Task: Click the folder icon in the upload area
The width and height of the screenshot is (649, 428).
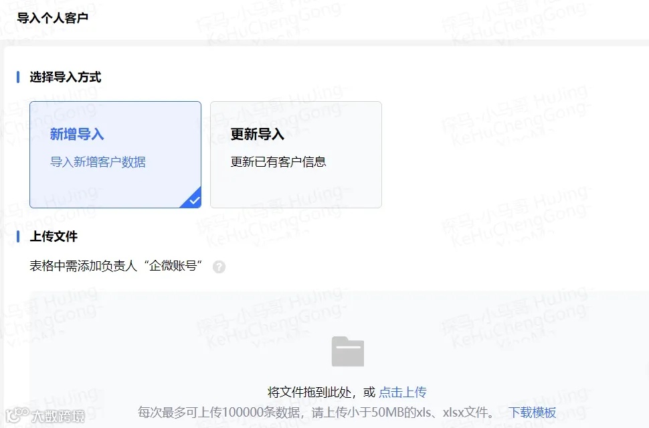Action: [x=347, y=350]
